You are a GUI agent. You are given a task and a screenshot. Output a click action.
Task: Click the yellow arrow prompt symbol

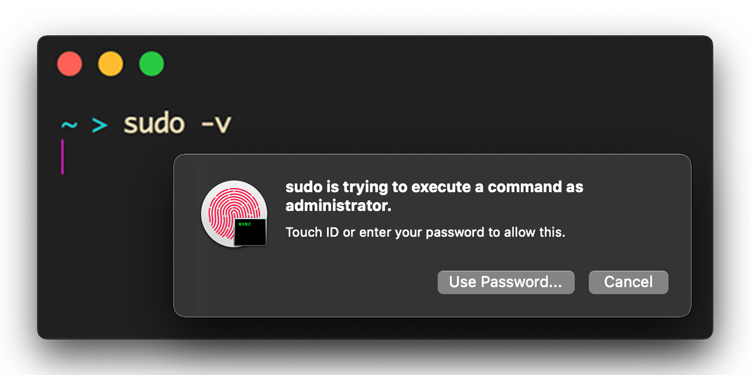pos(98,124)
